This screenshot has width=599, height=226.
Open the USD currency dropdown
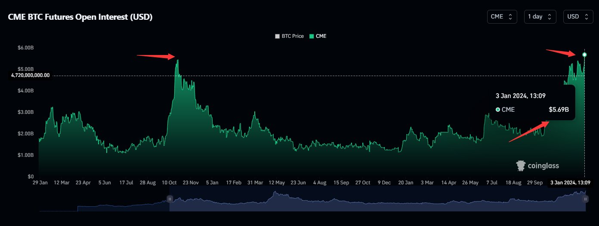(579, 17)
